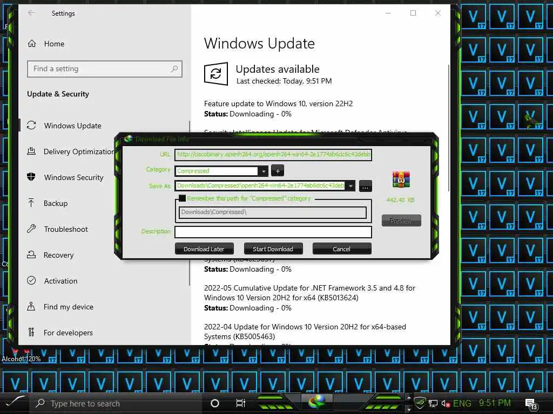Click the Settings back arrow
Screen dimensions: 553x414
tap(31, 13)
